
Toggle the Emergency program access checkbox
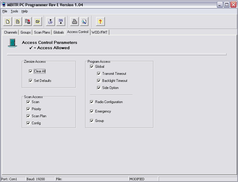(x=92, y=111)
